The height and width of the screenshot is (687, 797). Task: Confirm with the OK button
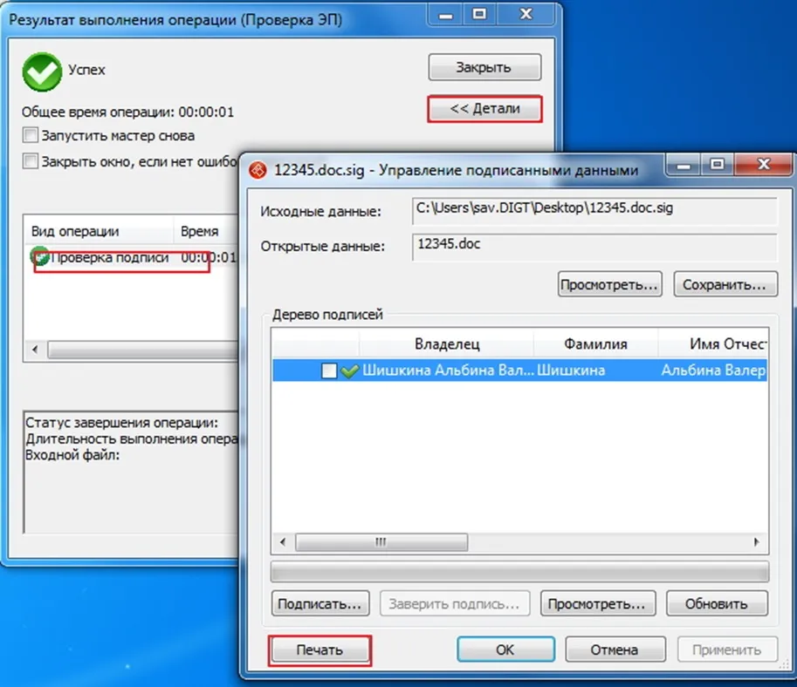pos(505,650)
